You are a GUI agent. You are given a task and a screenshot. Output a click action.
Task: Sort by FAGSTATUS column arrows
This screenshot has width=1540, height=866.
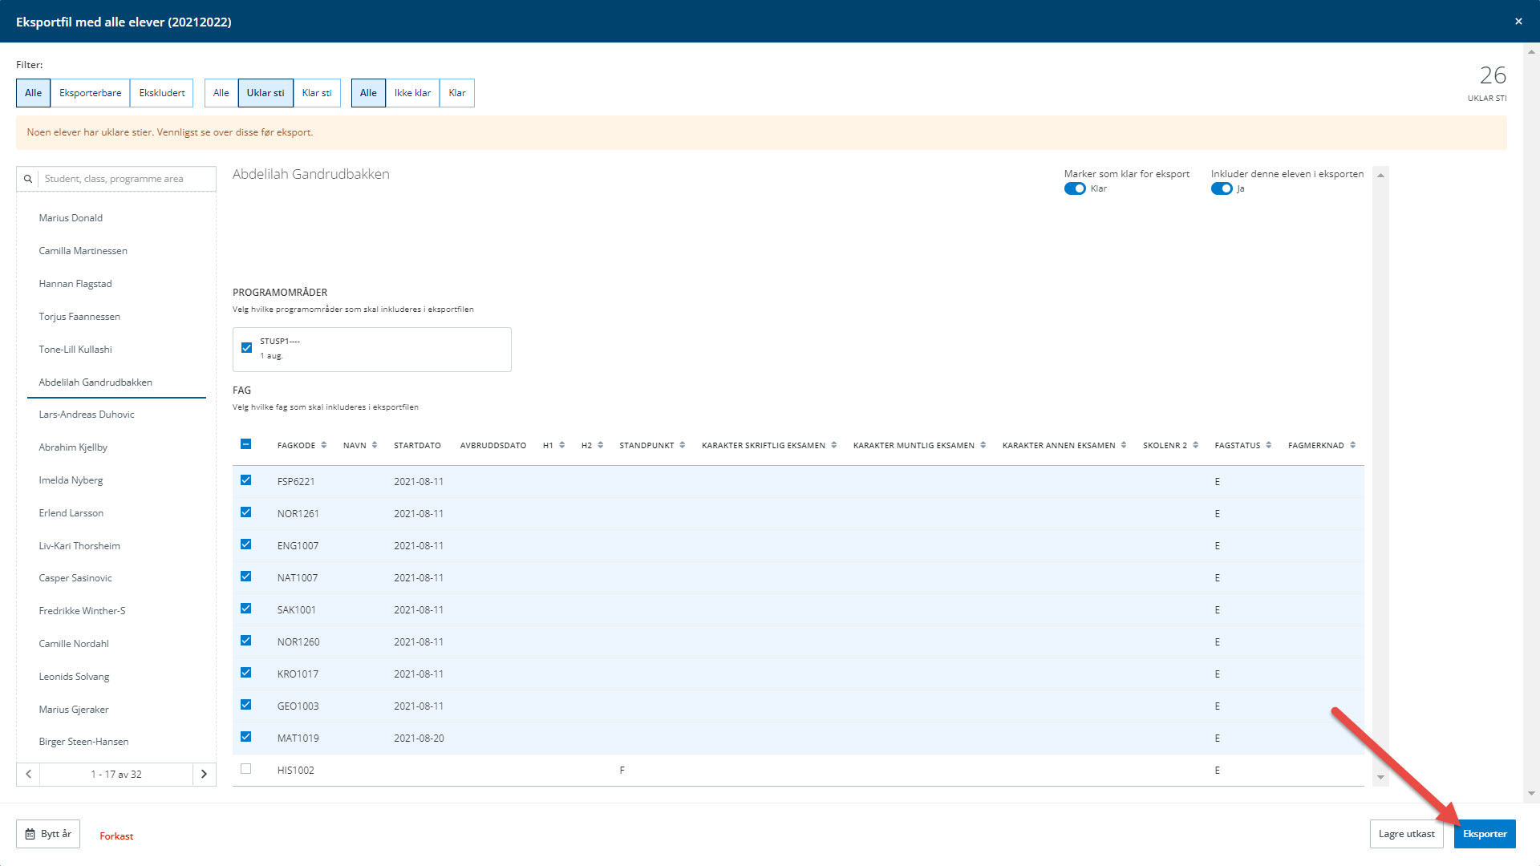[x=1269, y=445]
